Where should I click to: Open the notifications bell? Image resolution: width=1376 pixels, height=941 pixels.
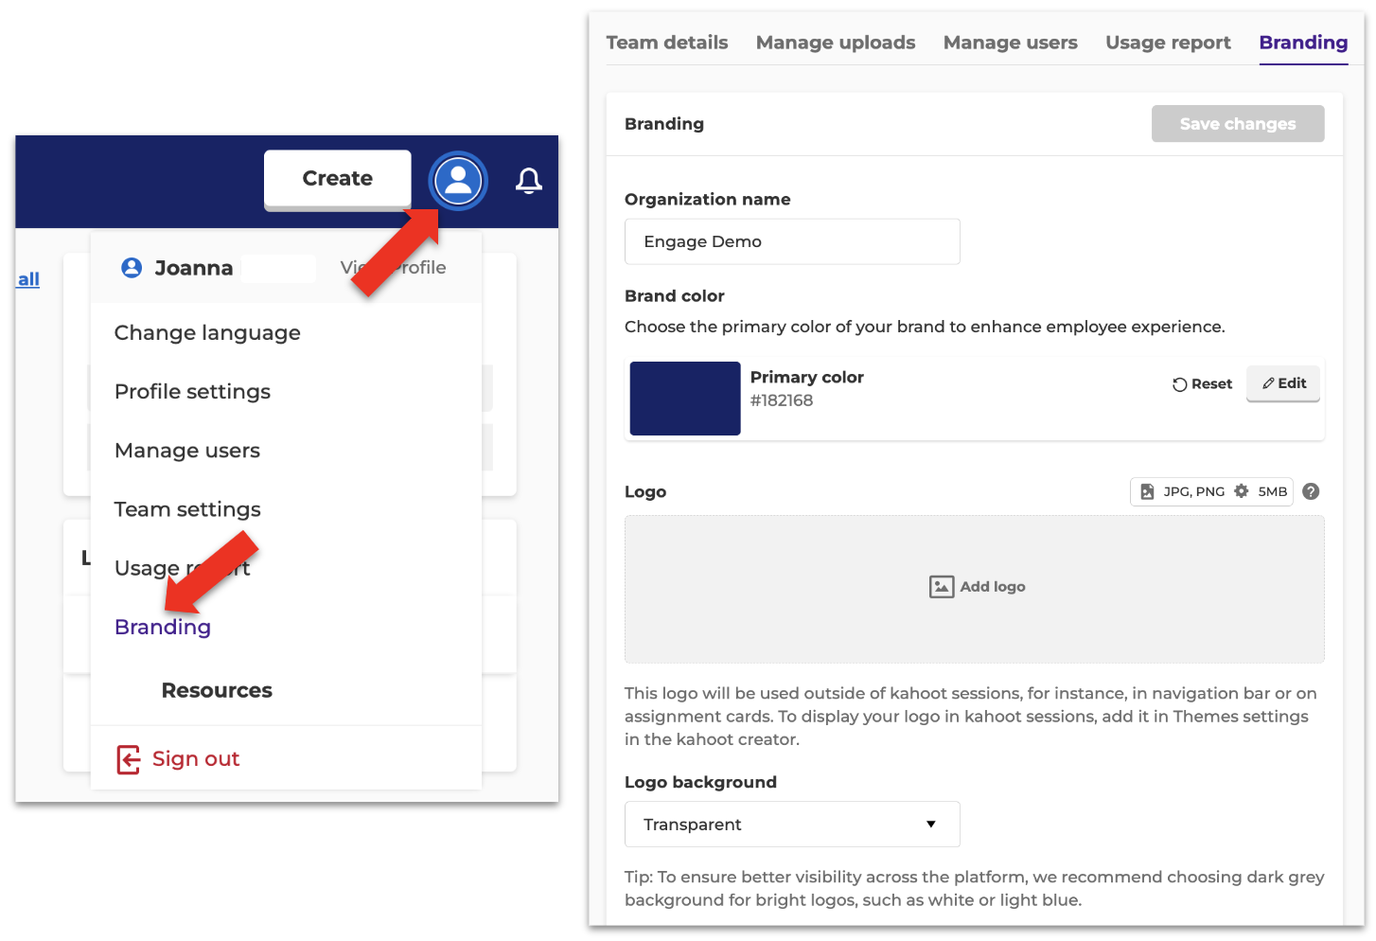click(x=529, y=180)
